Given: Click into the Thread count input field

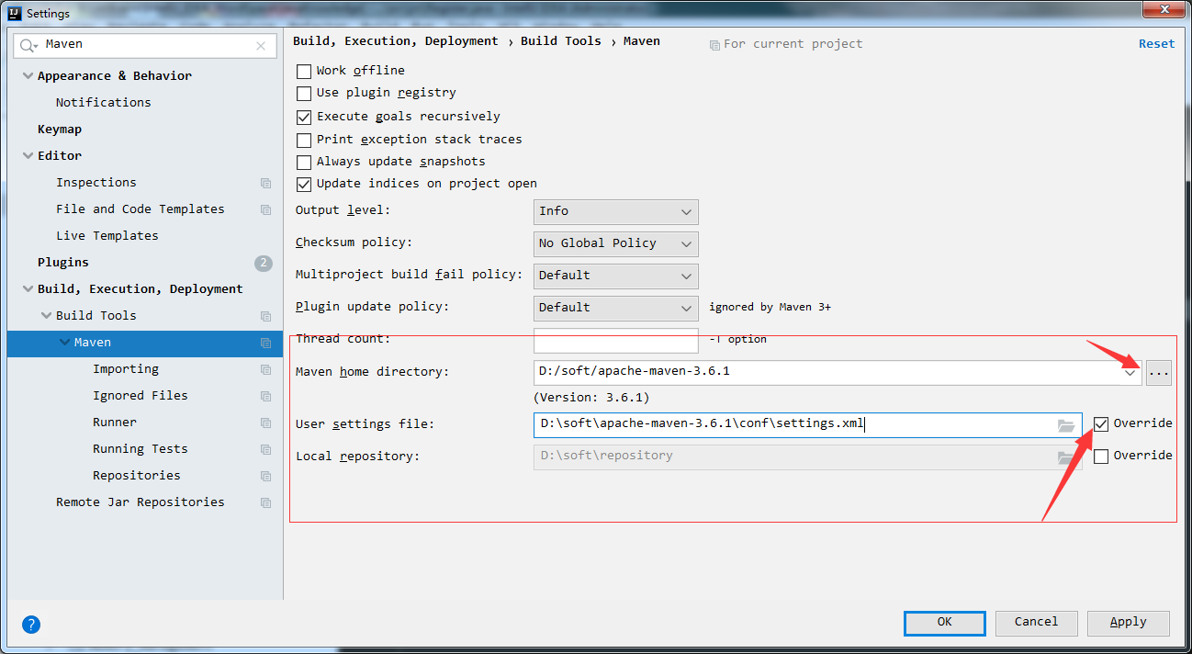Looking at the screenshot, I should [615, 340].
